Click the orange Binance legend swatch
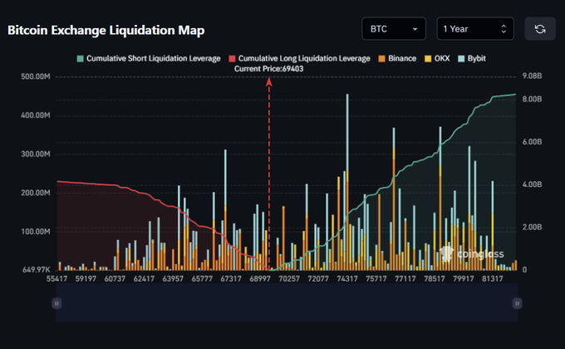The height and width of the screenshot is (349, 565). 381,59
